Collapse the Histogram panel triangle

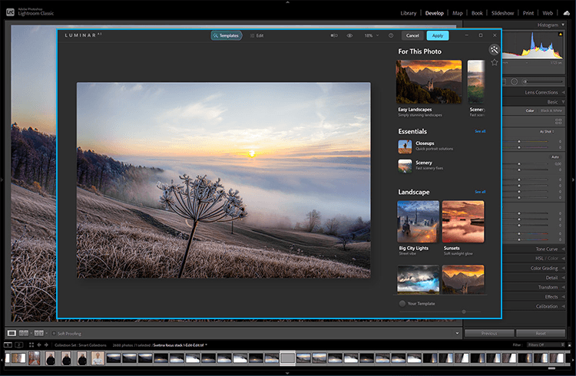pos(563,25)
